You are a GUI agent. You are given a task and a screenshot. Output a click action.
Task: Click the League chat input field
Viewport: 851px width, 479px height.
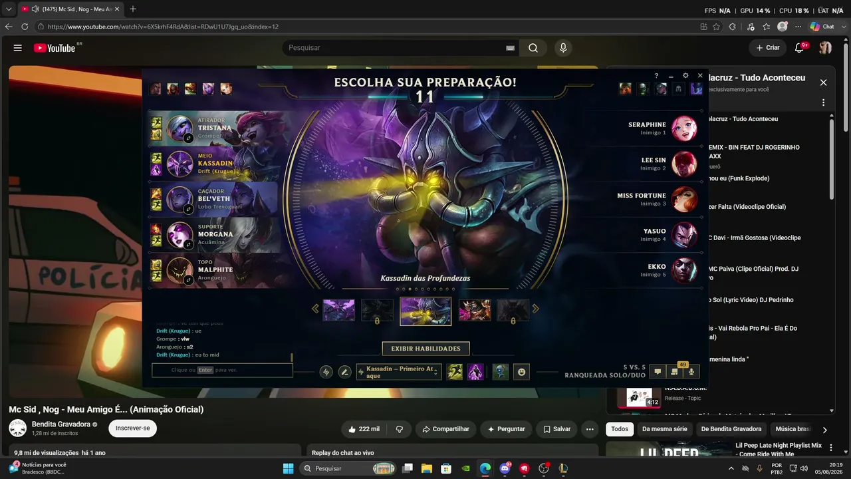tap(222, 370)
